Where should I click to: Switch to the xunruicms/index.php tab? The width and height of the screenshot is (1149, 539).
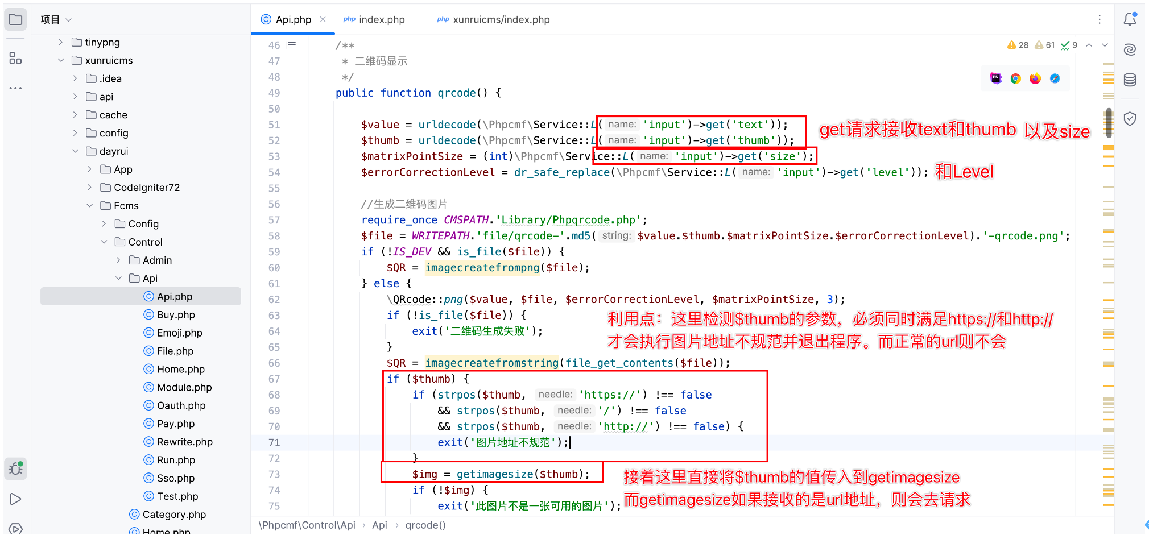point(493,20)
